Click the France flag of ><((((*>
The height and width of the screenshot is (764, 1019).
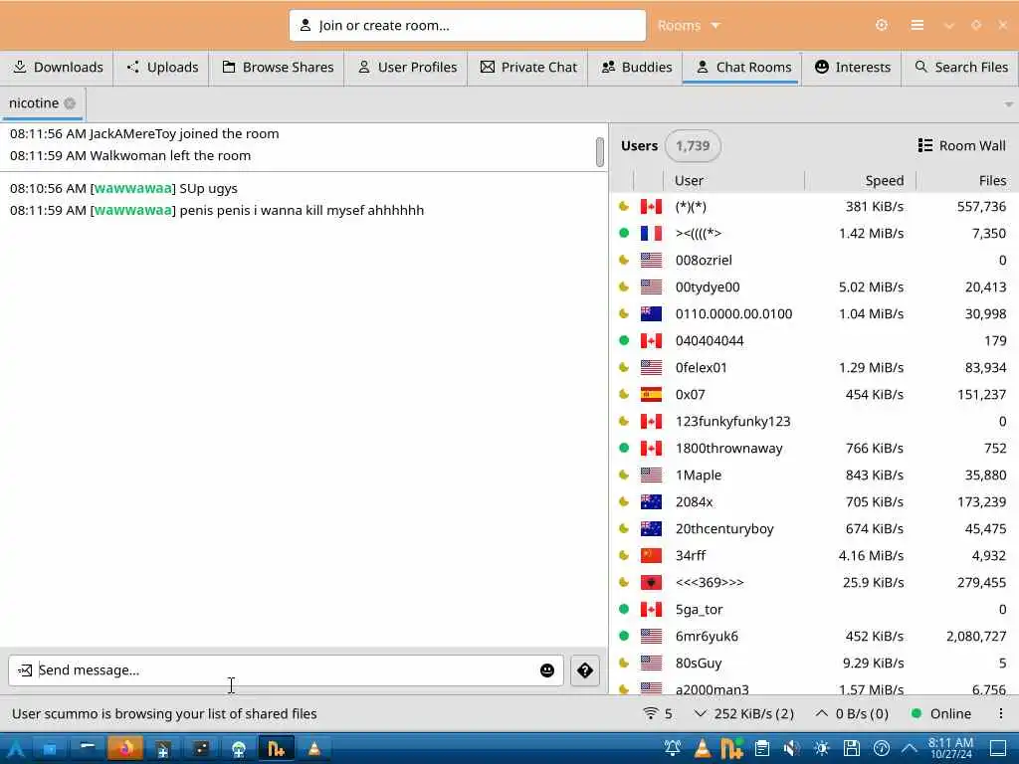coord(651,233)
